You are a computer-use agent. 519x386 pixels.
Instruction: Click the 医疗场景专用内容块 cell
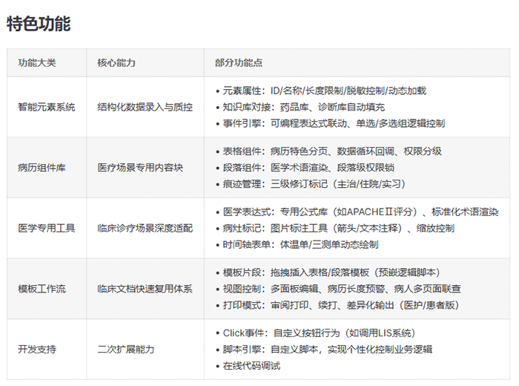(x=139, y=168)
